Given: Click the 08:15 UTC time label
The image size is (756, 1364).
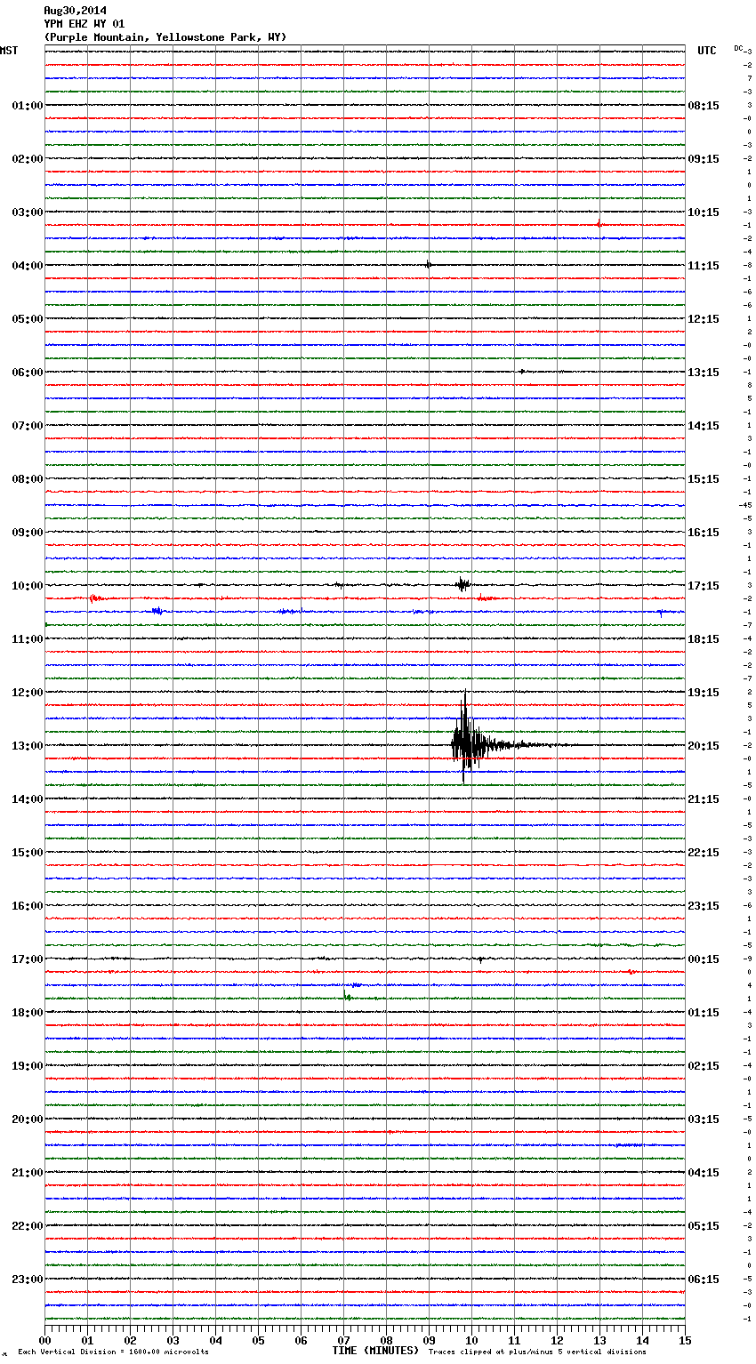Looking at the screenshot, I should coord(704,106).
